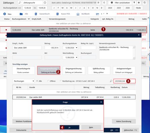This screenshot has height=133, width=150.
Task: Click the Betrag field showing -302,50 €
Action: point(52,48)
